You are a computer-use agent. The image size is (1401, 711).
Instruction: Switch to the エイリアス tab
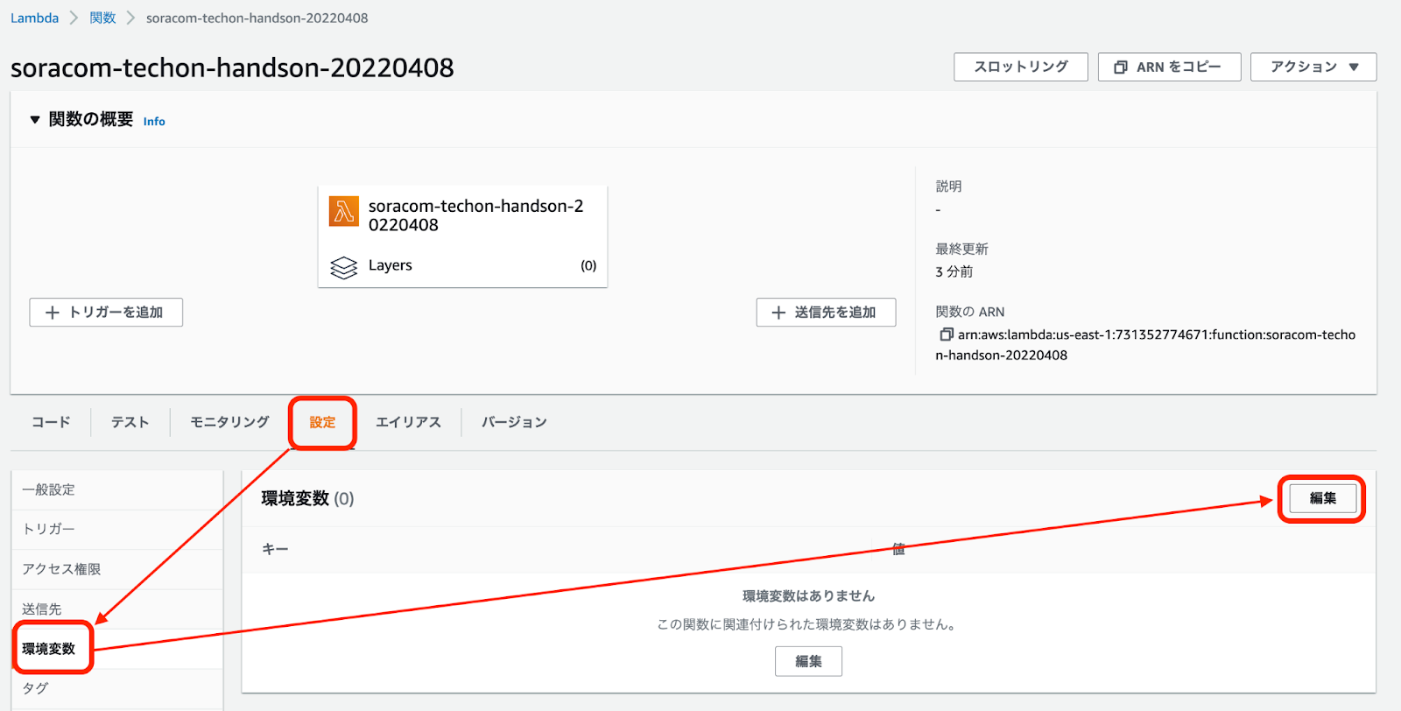[x=408, y=422]
